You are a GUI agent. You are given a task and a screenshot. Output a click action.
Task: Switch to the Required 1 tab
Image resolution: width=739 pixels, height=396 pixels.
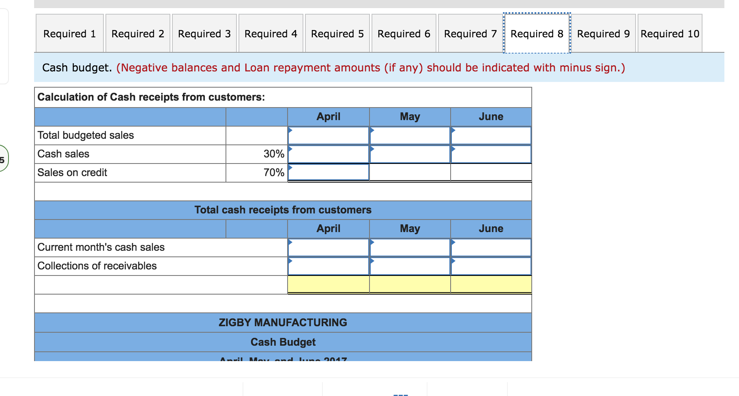69,33
